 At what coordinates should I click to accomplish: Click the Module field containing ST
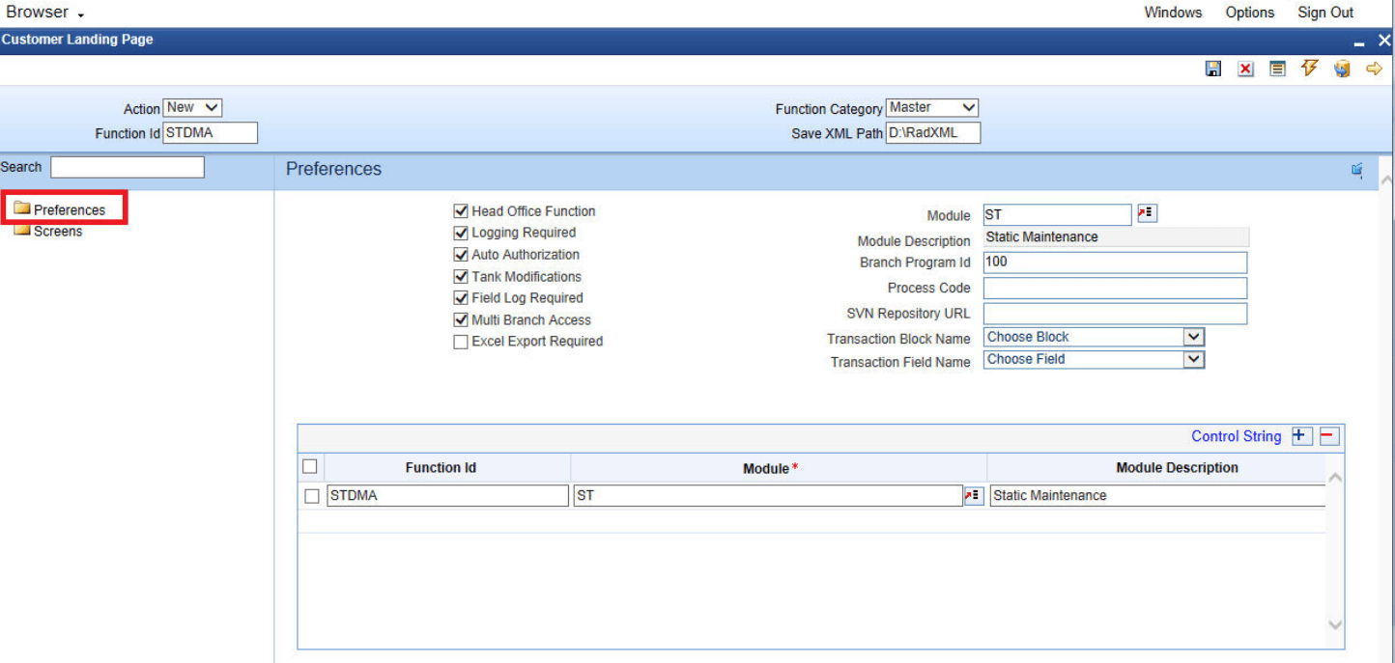[x=1057, y=214]
